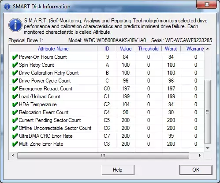Select the Current Pending Sector Count row

pos(107,120)
